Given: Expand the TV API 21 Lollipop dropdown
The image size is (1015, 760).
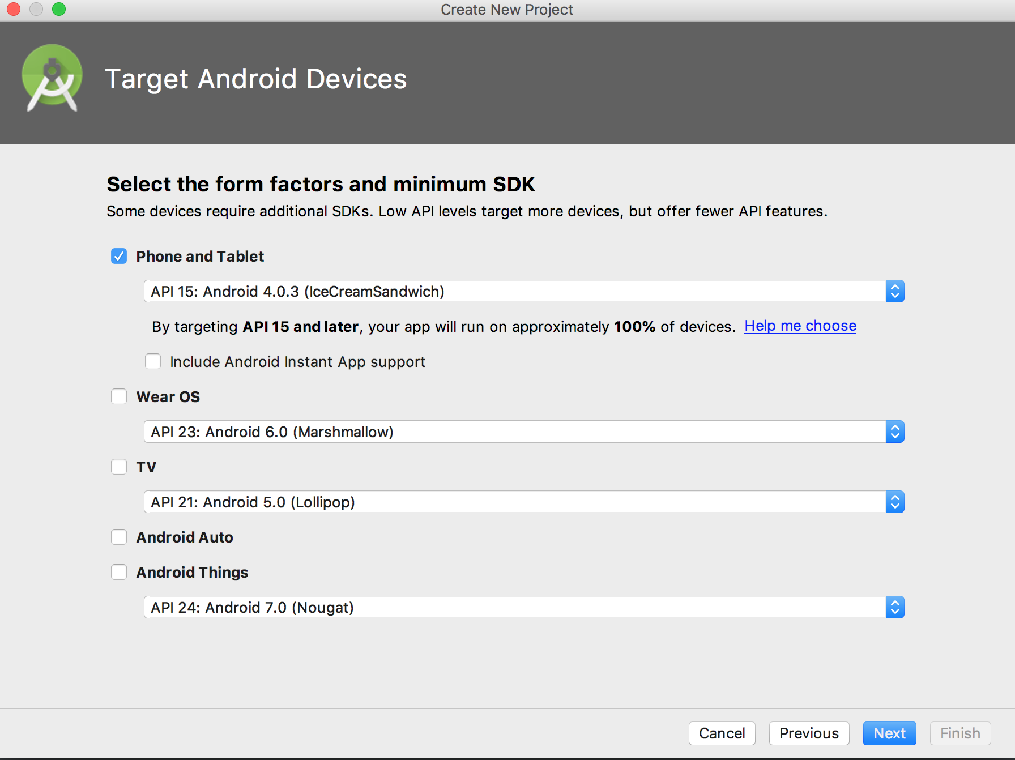Looking at the screenshot, I should point(514,502).
